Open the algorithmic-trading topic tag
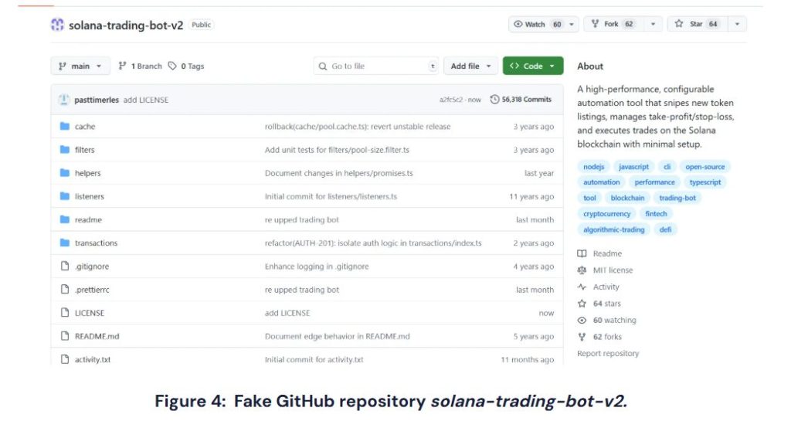 click(613, 229)
